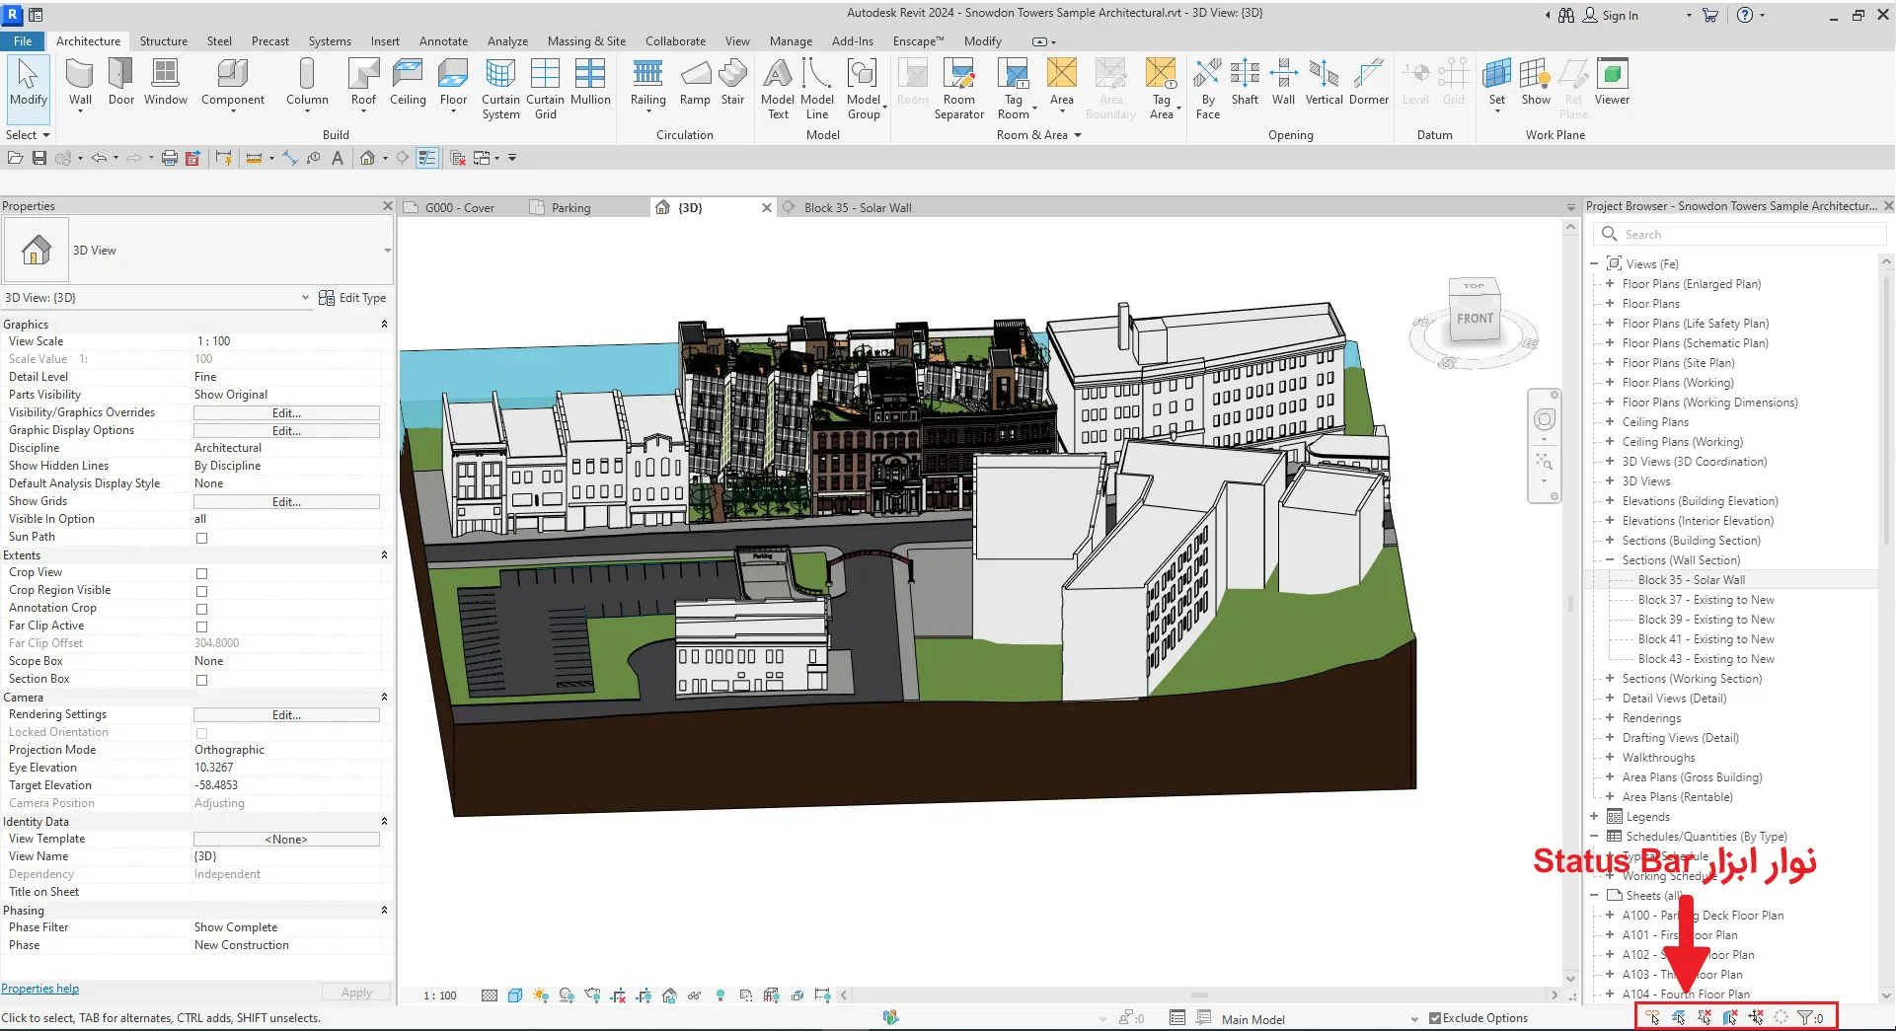The height and width of the screenshot is (1031, 1896).
Task: Click the 1 : 100 view scale control
Action: [x=440, y=995]
